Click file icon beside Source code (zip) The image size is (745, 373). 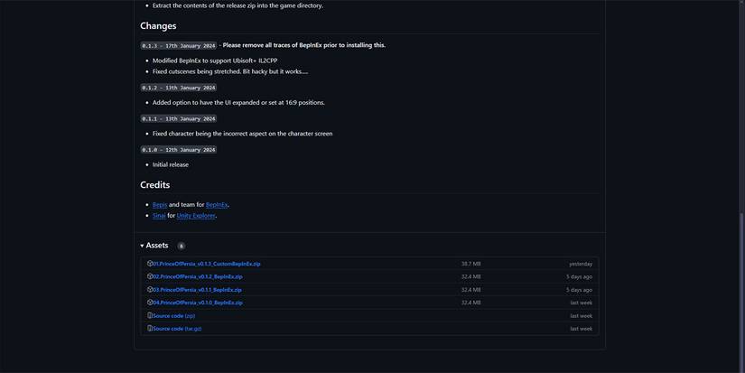(150, 316)
